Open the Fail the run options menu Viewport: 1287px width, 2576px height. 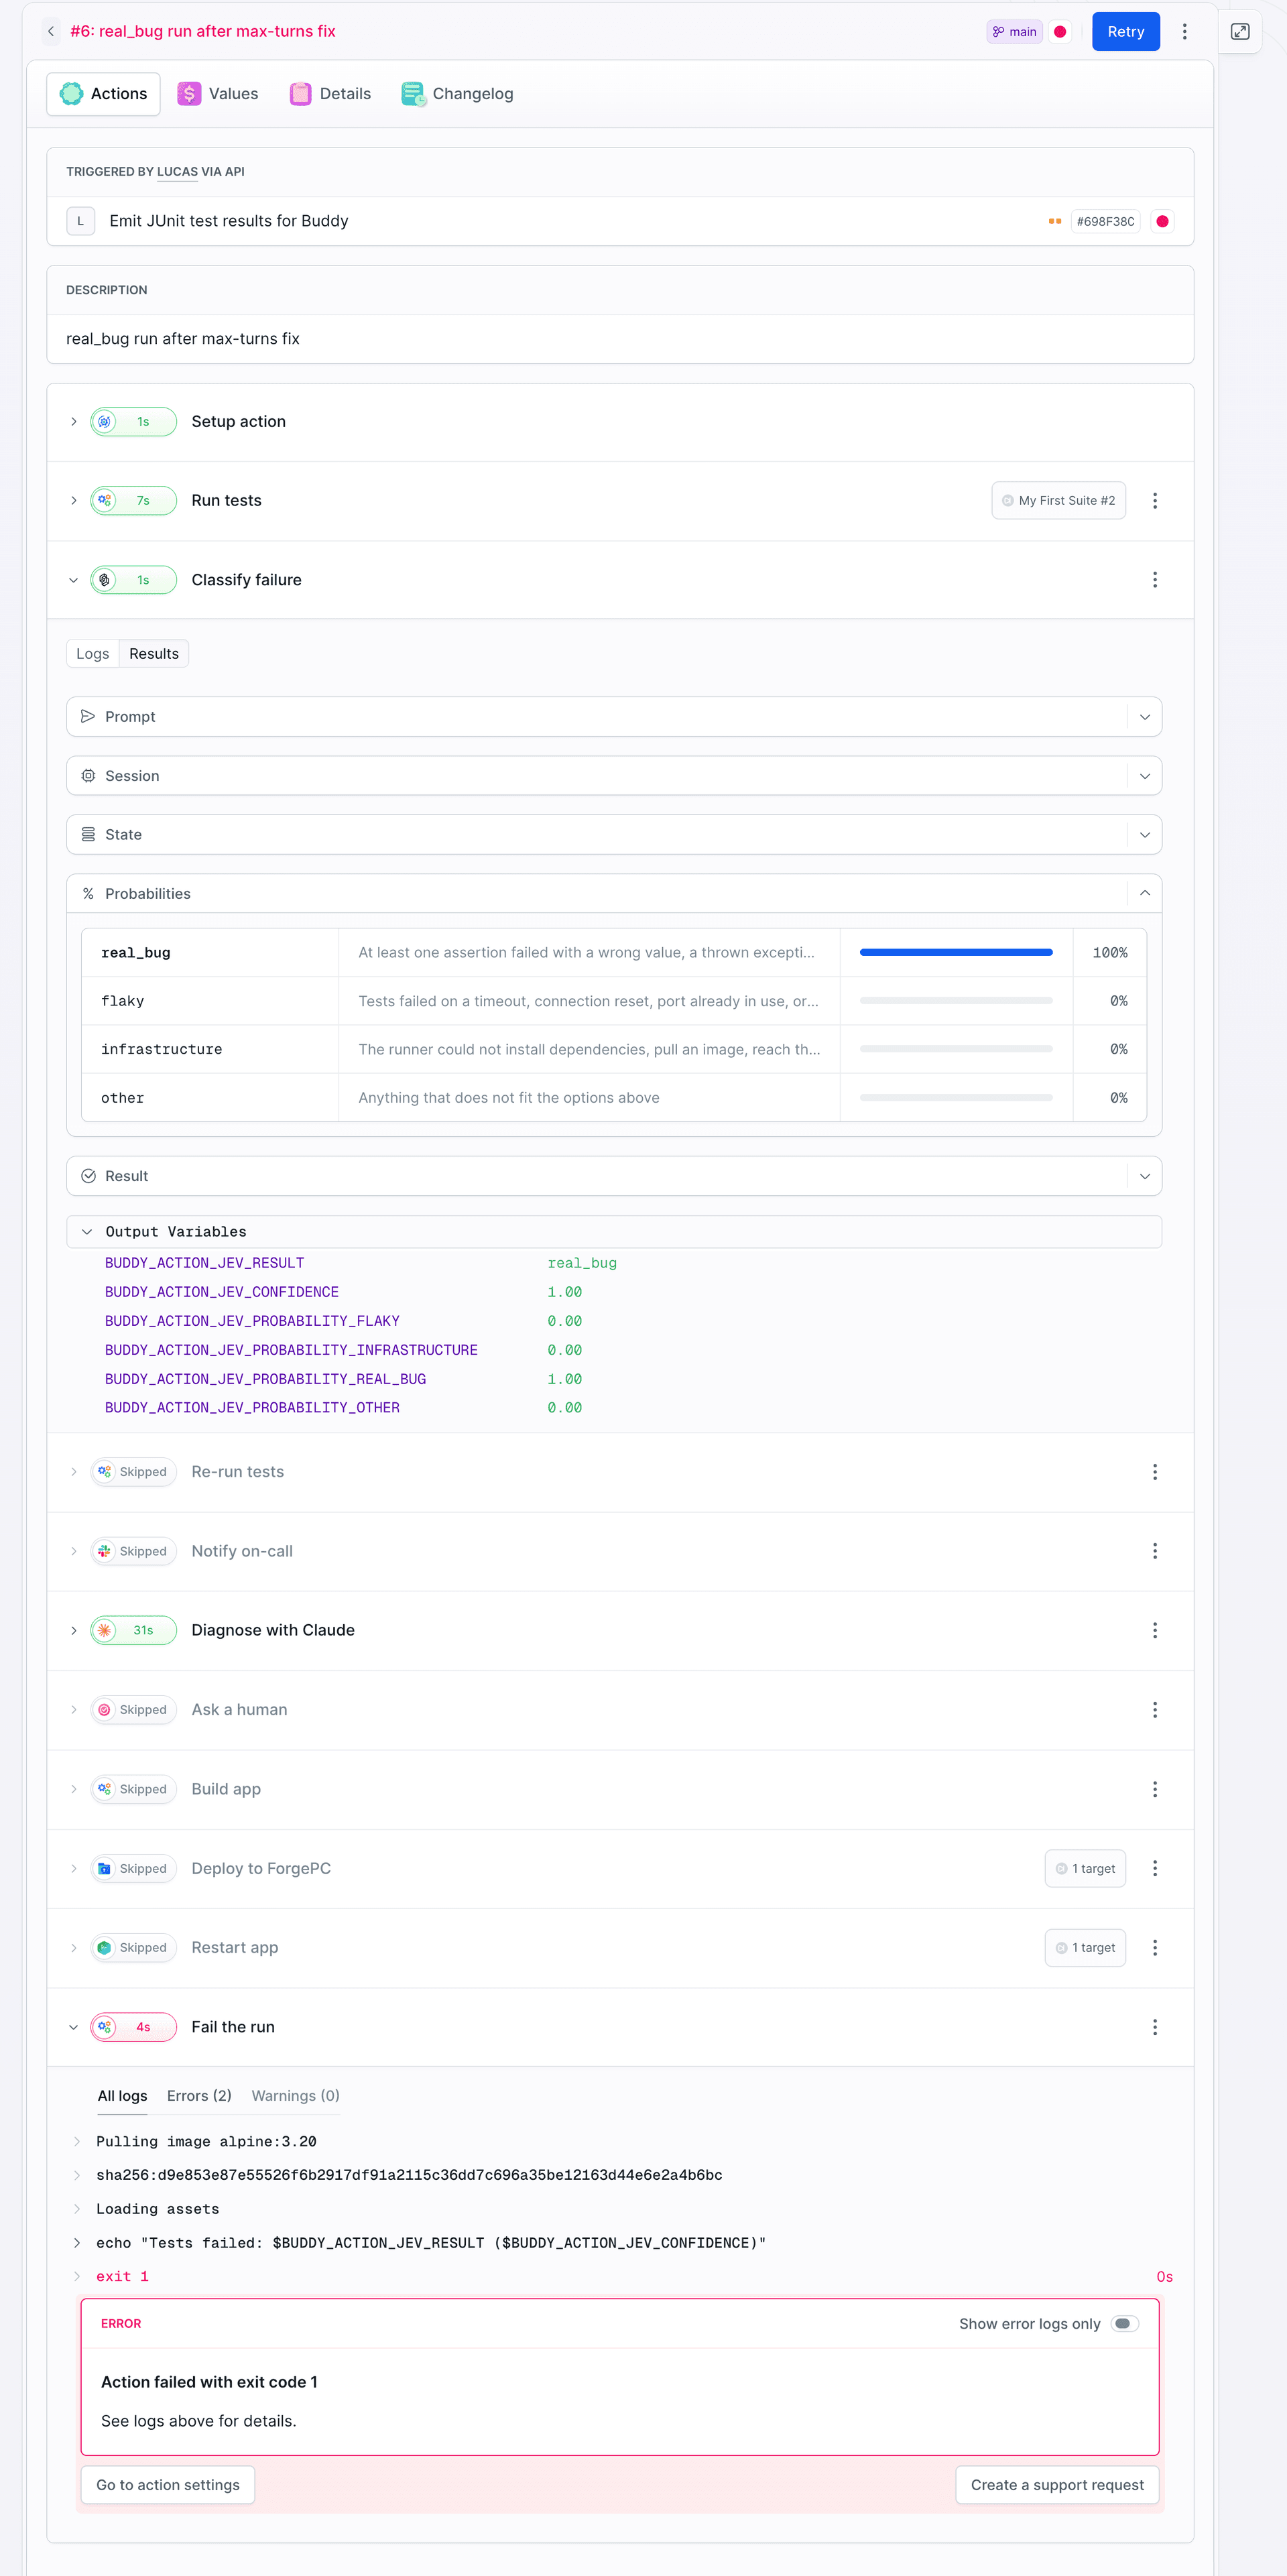point(1155,2027)
